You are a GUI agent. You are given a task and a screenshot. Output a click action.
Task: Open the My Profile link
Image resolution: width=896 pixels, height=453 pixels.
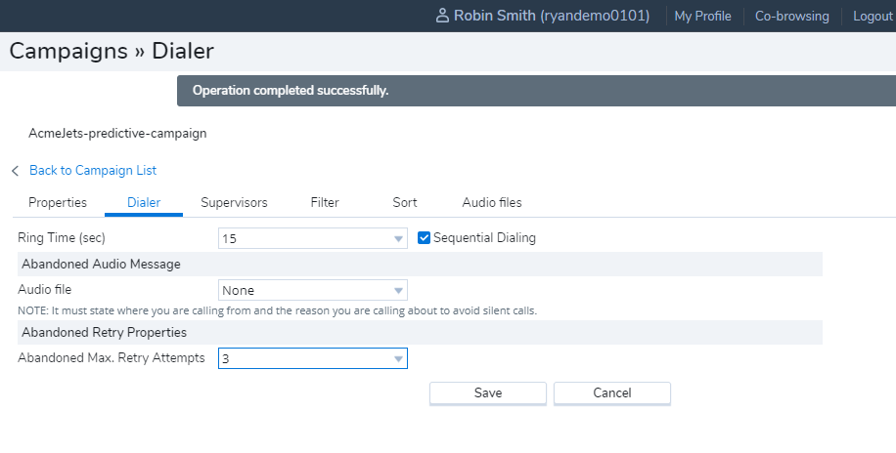point(702,16)
